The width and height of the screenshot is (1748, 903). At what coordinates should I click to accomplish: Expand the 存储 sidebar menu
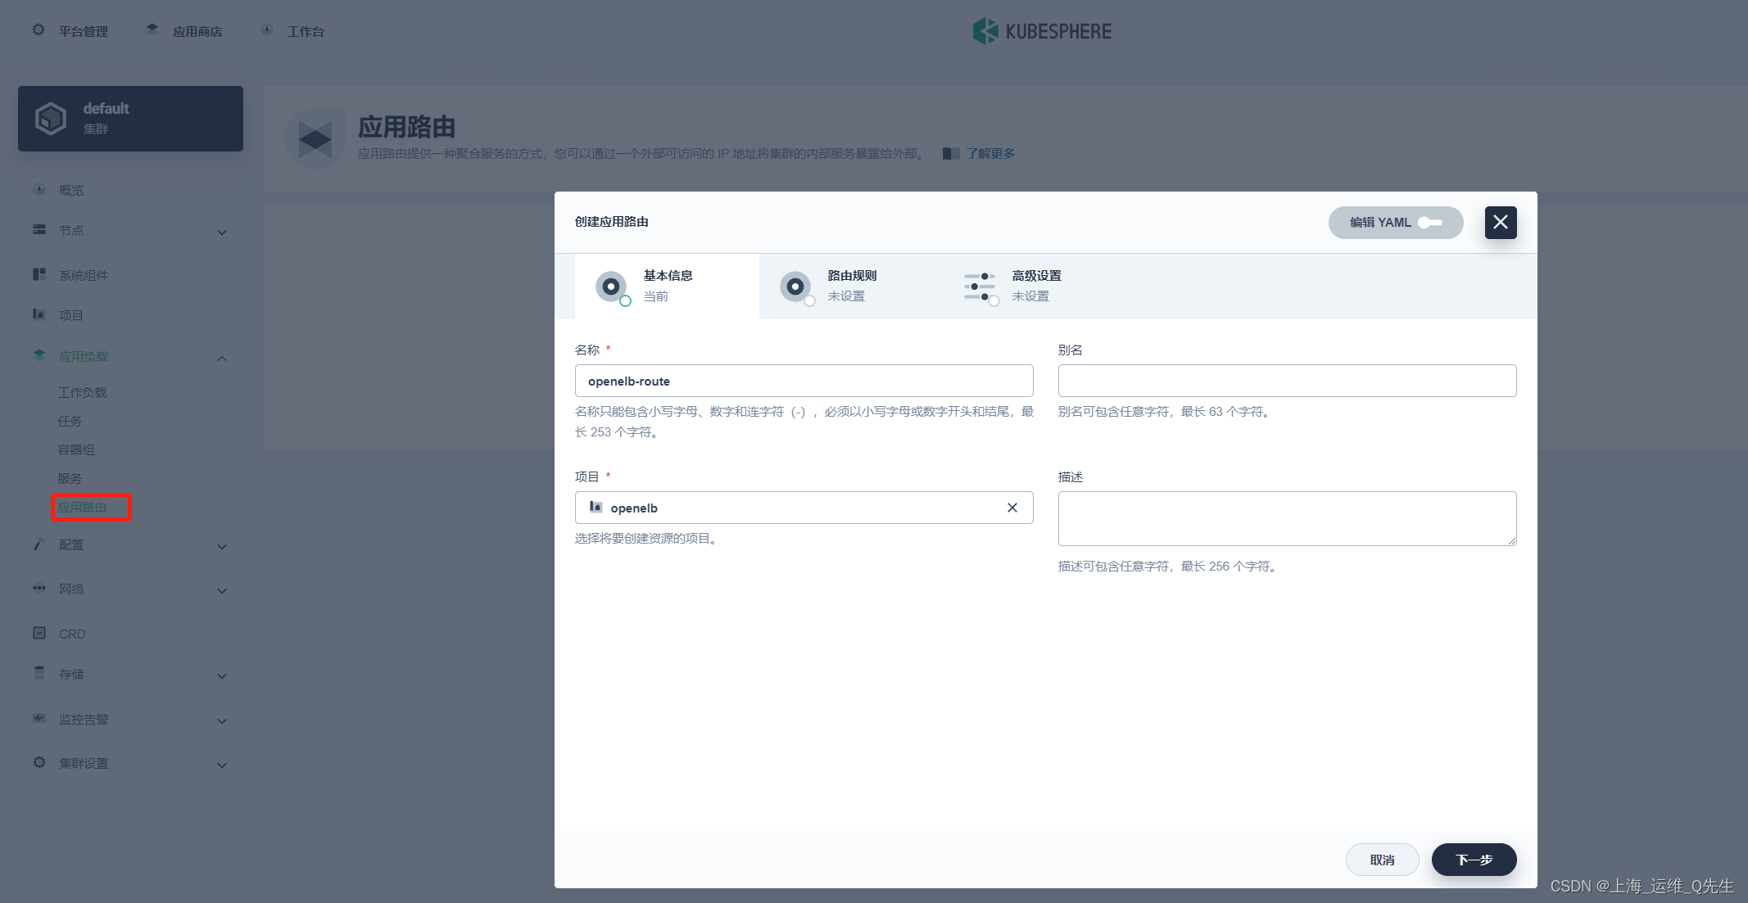coord(222,676)
